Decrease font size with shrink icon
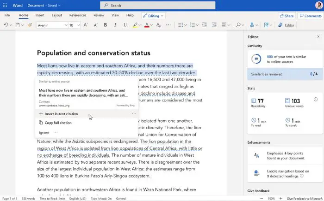This screenshot has height=201, width=324. (x=95, y=25)
